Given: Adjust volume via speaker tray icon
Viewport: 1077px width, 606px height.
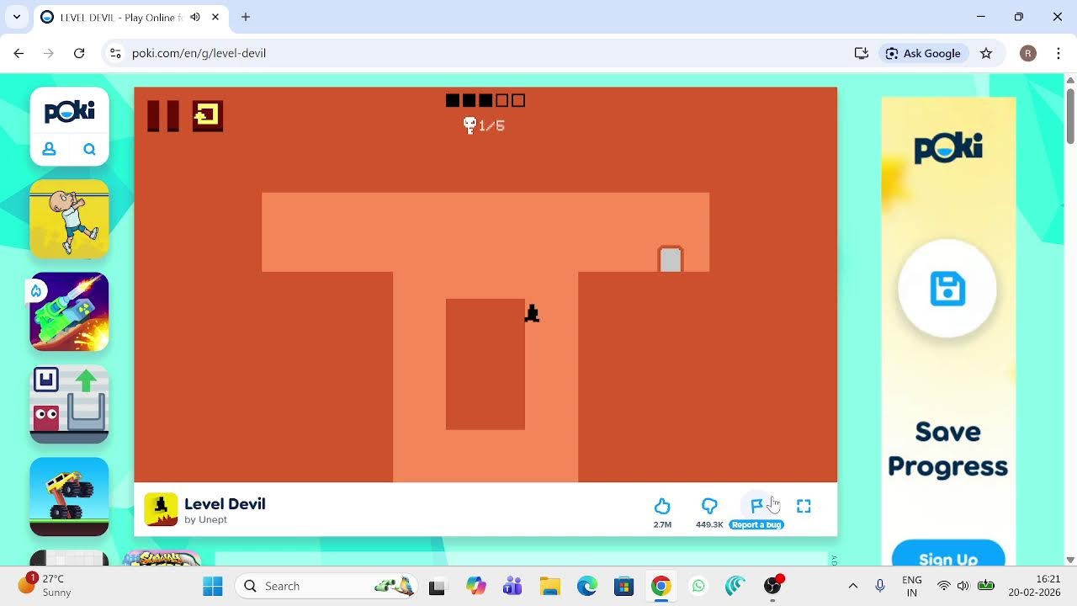Looking at the screenshot, I should pyautogui.click(x=963, y=586).
